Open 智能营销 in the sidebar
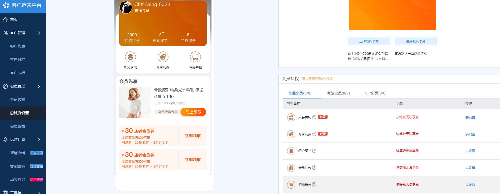 (x=18, y=166)
